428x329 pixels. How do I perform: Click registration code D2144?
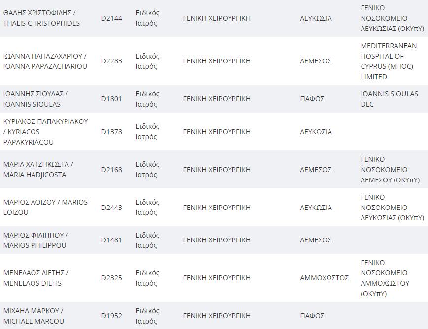point(112,18)
